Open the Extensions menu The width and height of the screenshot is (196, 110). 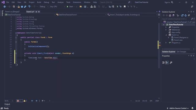click(77, 2)
